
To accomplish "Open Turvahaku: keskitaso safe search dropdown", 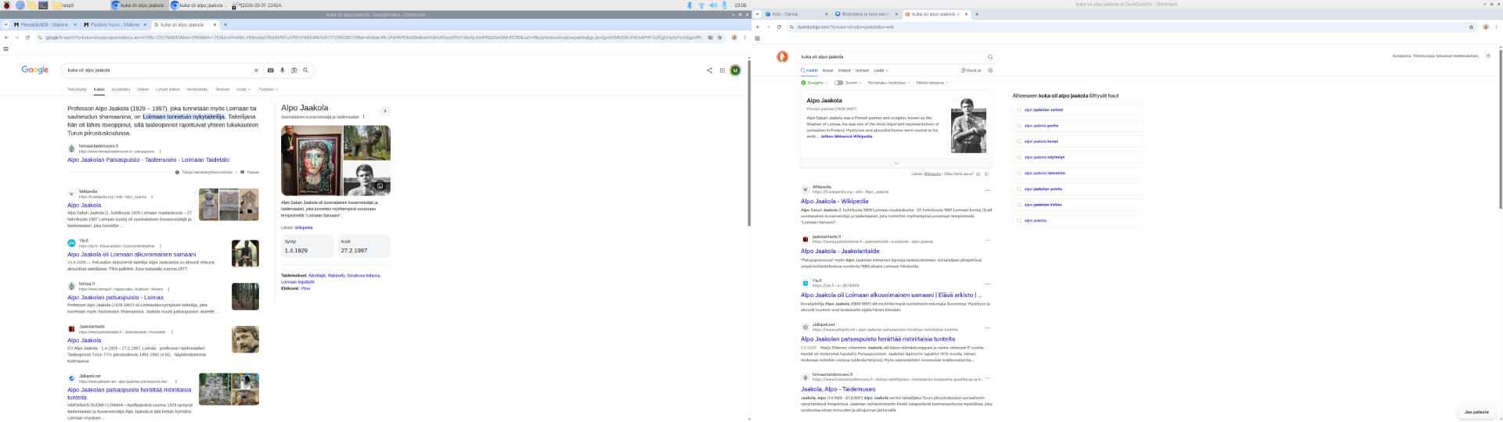I will pyautogui.click(x=888, y=83).
